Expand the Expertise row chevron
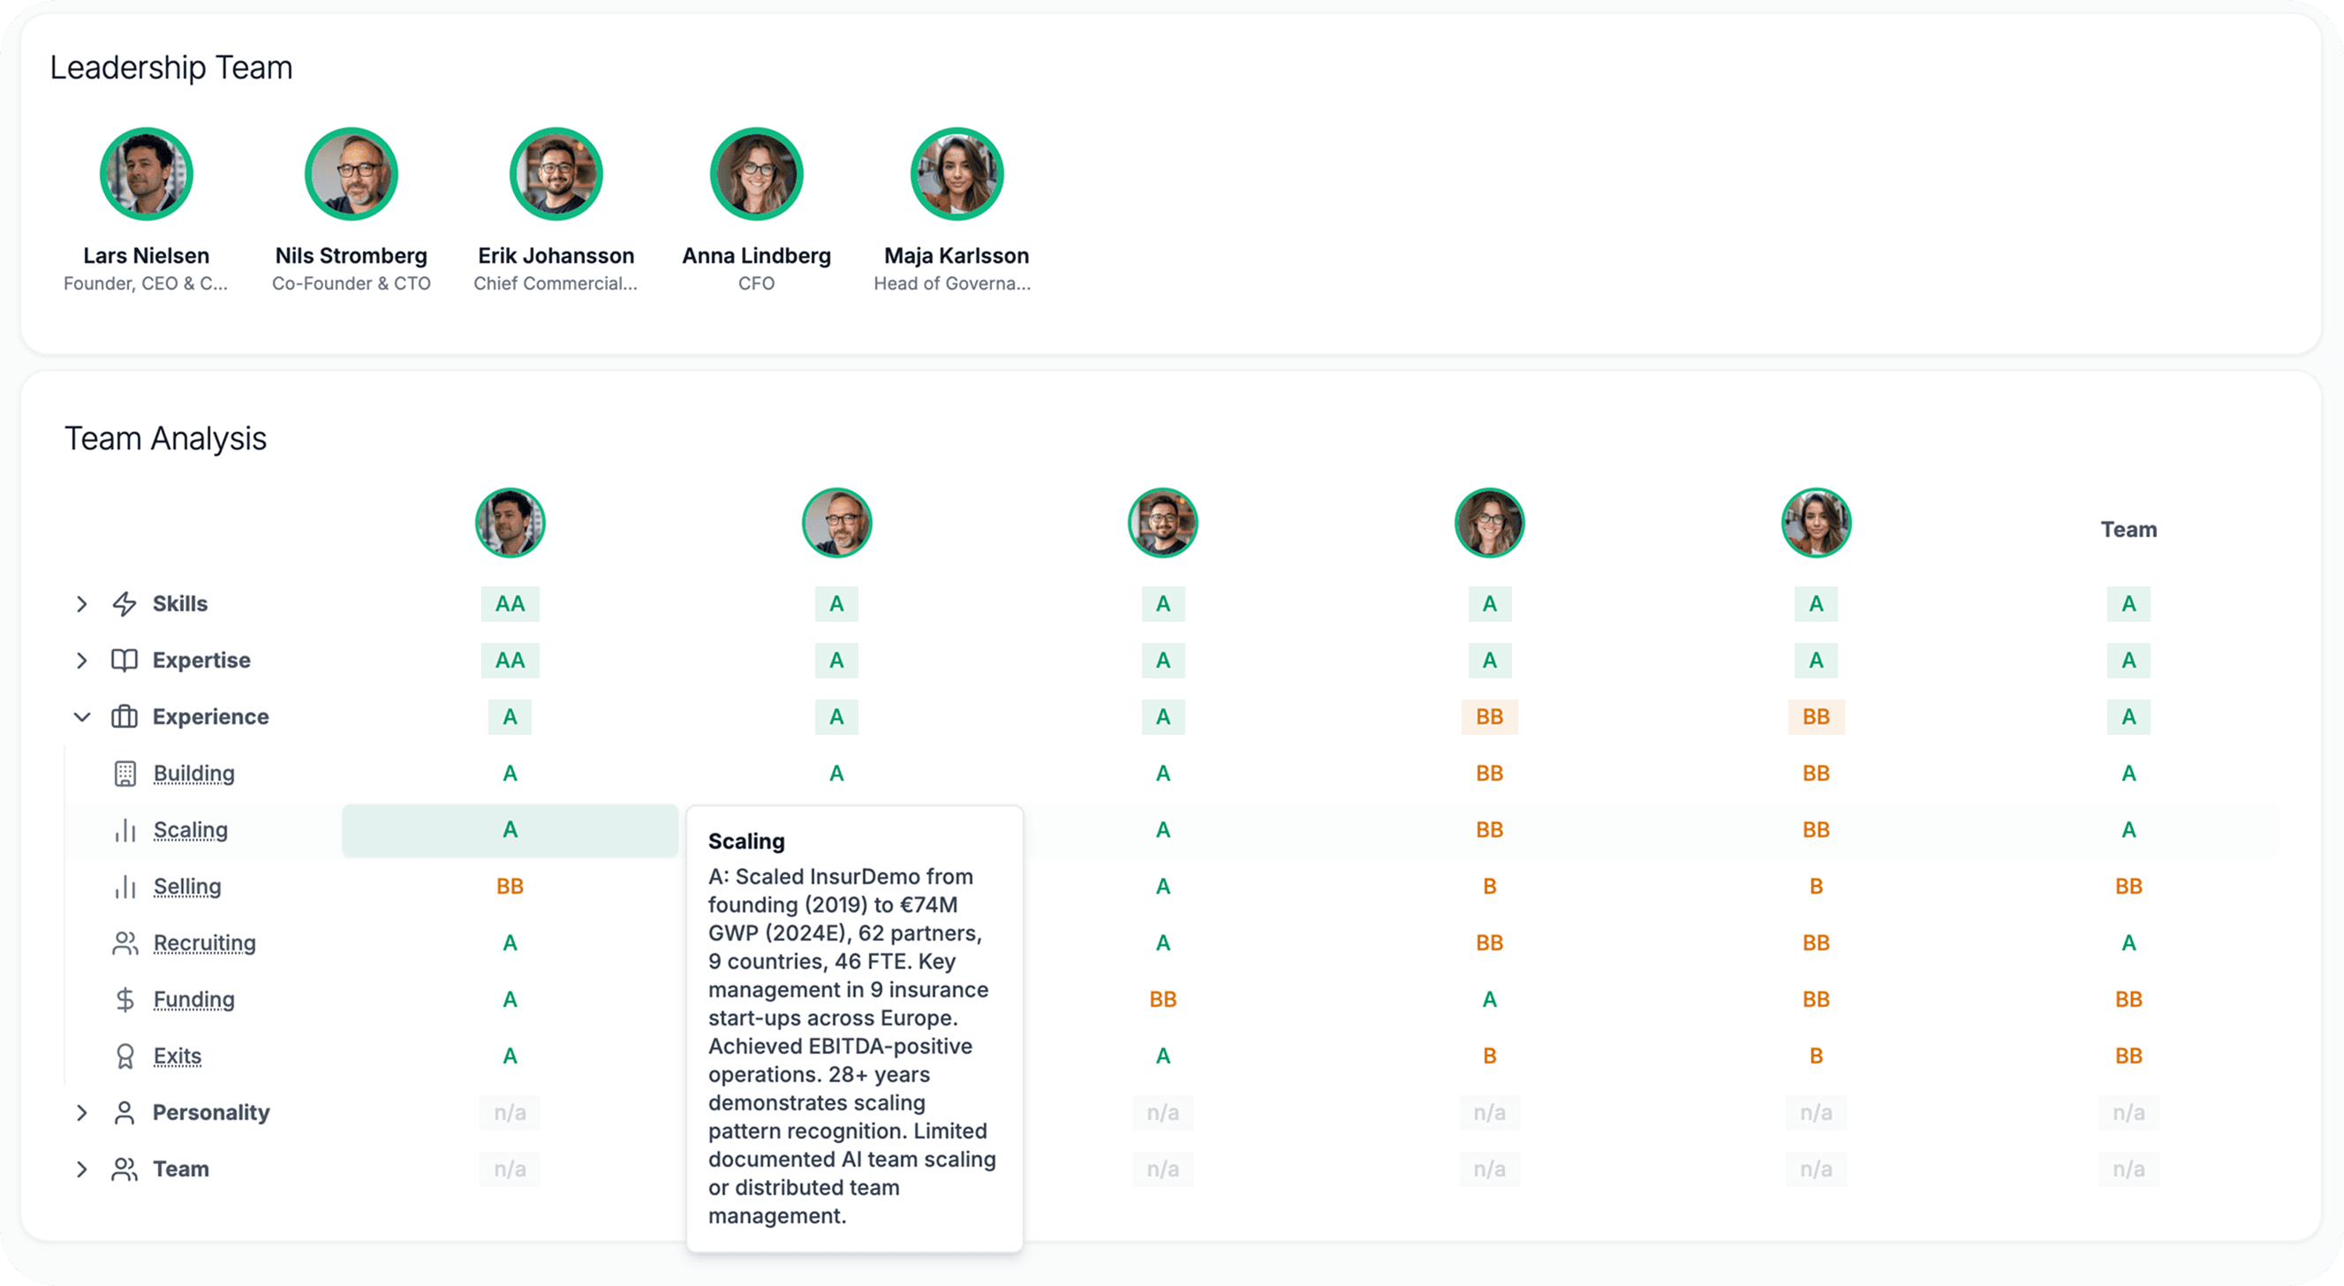Screen dimensions: 2344x1286 tap(82, 660)
